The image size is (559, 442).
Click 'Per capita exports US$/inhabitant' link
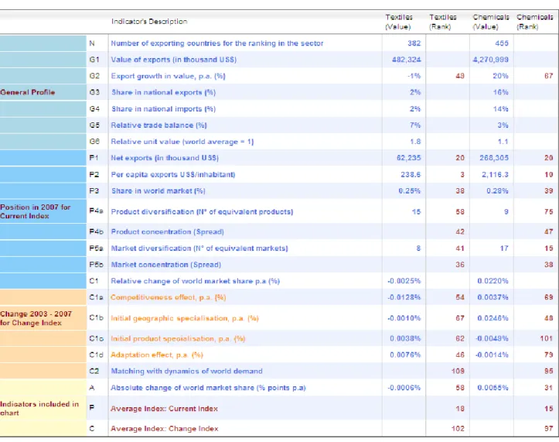(x=173, y=175)
